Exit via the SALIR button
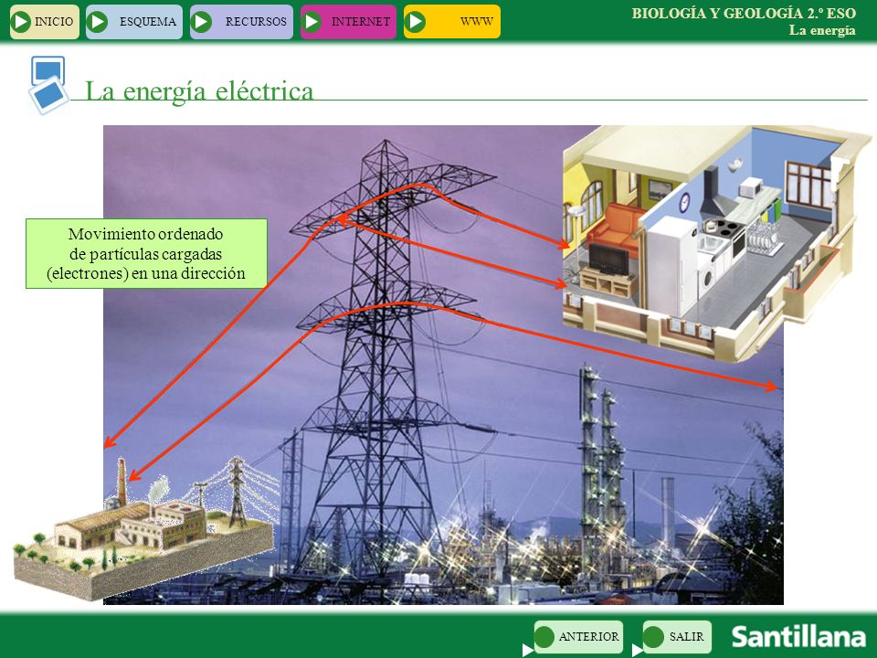Image resolution: width=877 pixels, height=658 pixels. click(677, 637)
